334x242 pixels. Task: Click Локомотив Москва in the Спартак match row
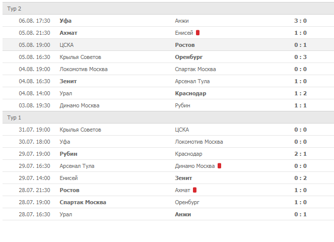coord(83,69)
